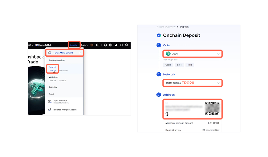Open Isolated Margin Account entry
Screen dimensions: 268x157
[x=65, y=110]
